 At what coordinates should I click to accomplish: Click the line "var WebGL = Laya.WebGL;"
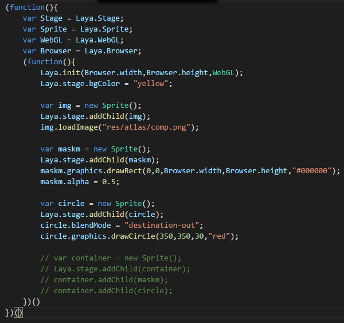[x=73, y=40]
